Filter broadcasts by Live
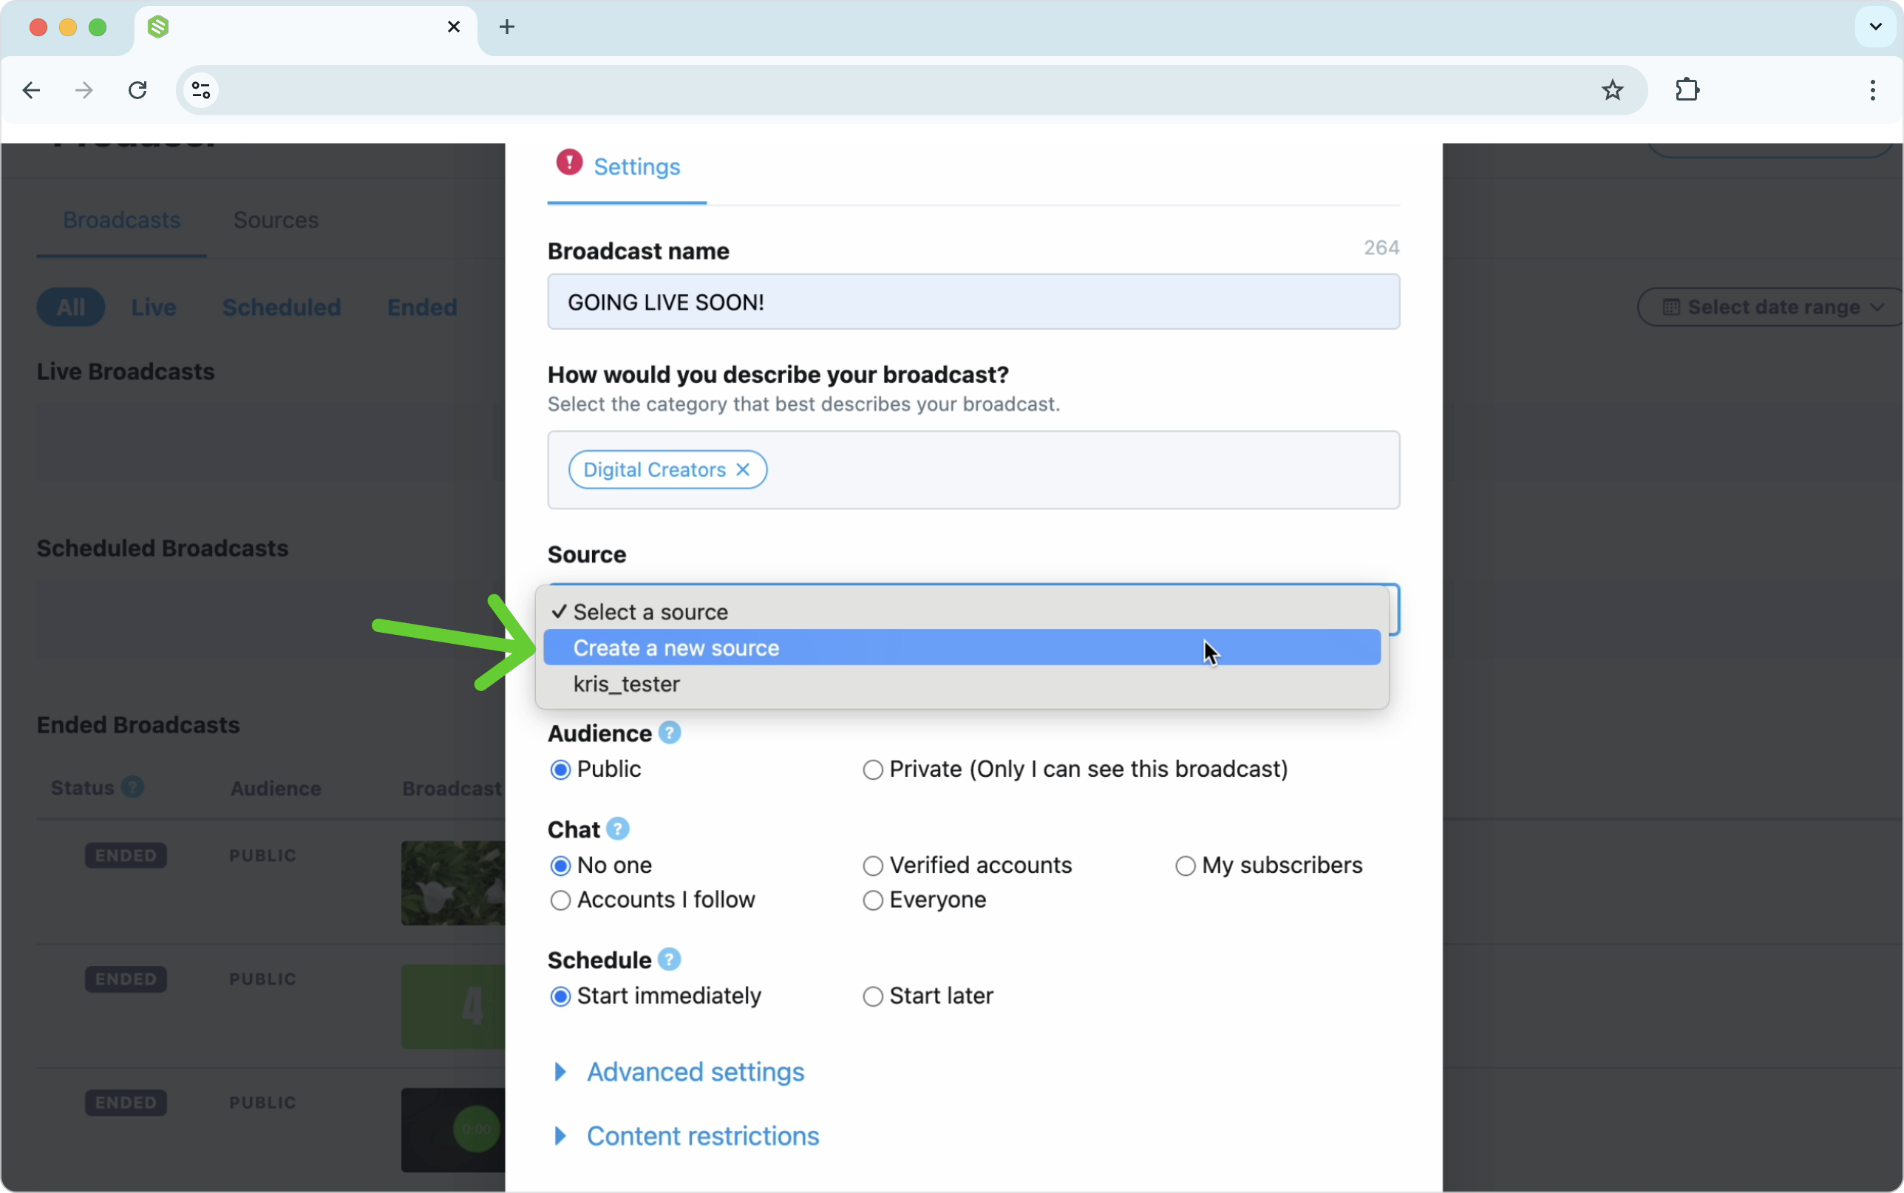This screenshot has width=1904, height=1193. pos(154,307)
